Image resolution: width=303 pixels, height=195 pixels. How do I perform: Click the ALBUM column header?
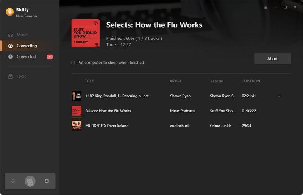pos(216,81)
